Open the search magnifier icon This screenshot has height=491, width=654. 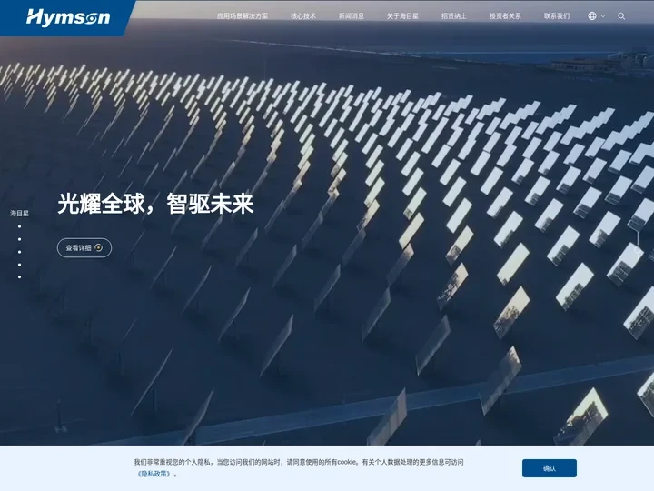click(x=621, y=16)
